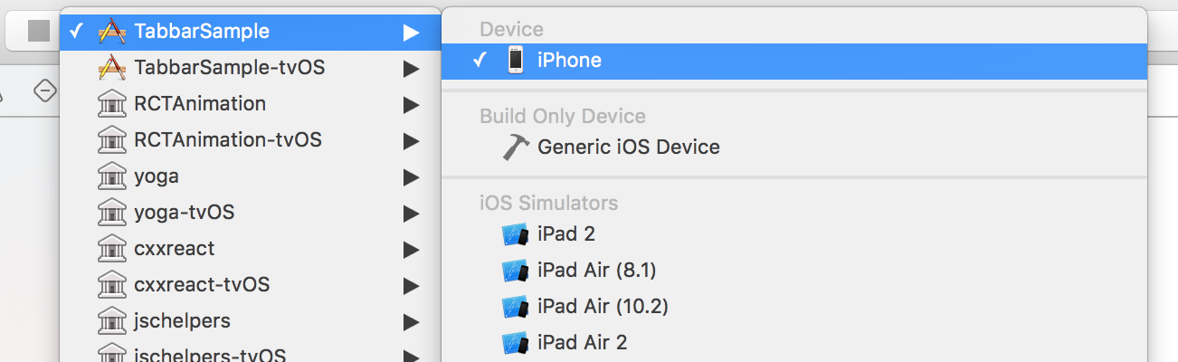Expand the RCTAnimation-tvOS submenu arrow
The height and width of the screenshot is (362, 1178).
(412, 140)
